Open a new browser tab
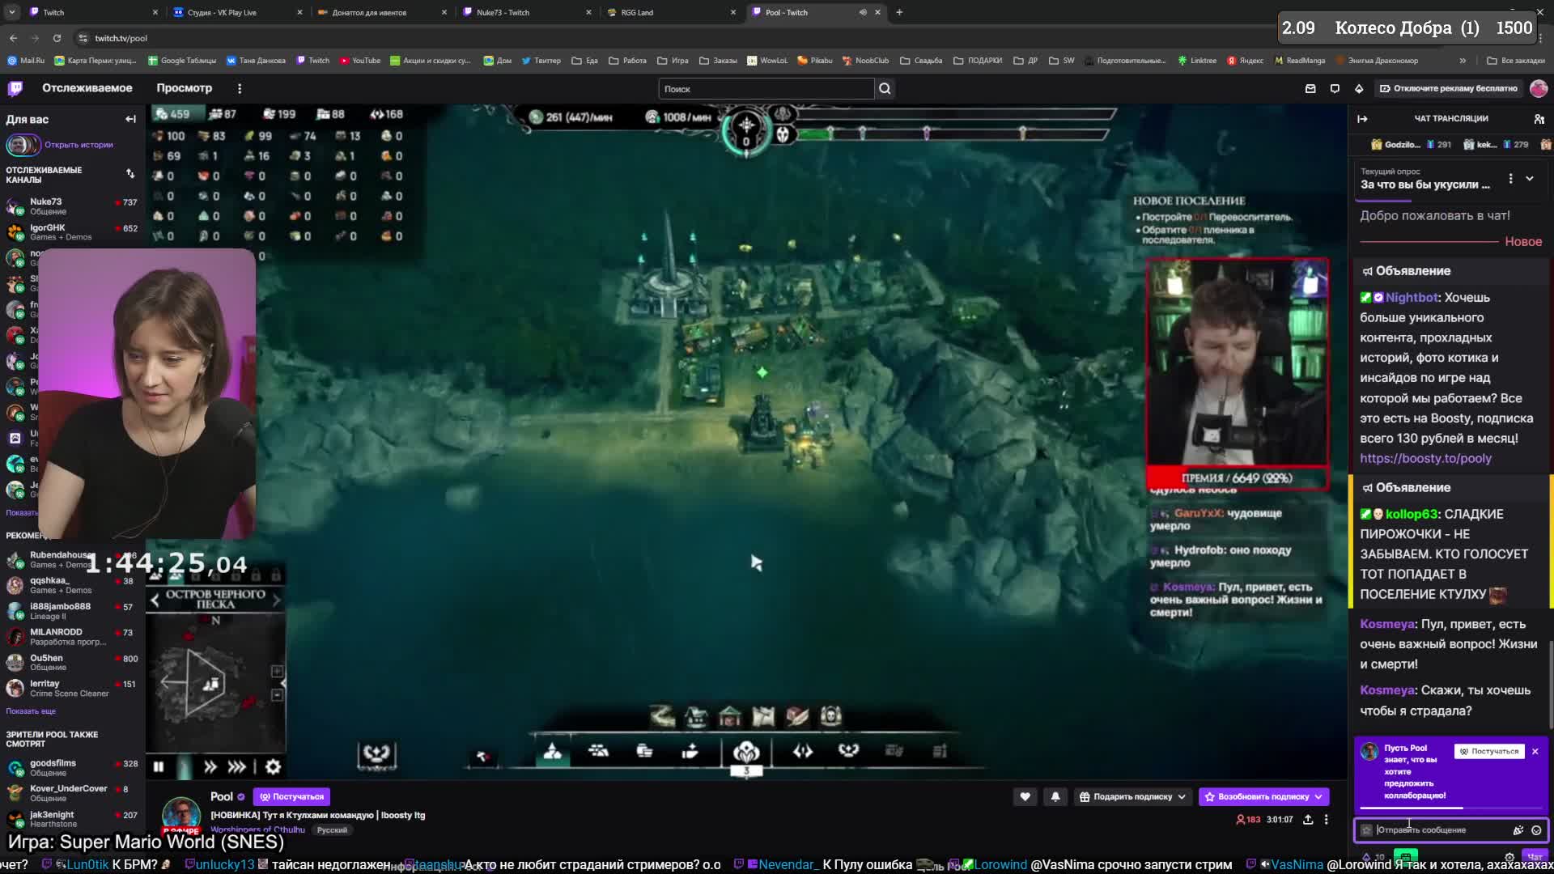The width and height of the screenshot is (1554, 874). (x=899, y=12)
